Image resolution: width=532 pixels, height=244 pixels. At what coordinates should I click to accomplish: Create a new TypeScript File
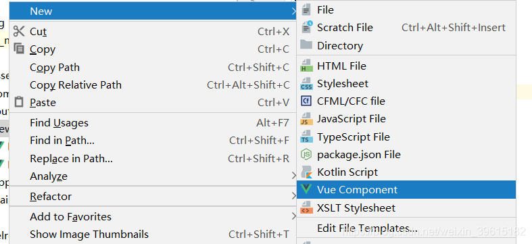click(x=406, y=137)
